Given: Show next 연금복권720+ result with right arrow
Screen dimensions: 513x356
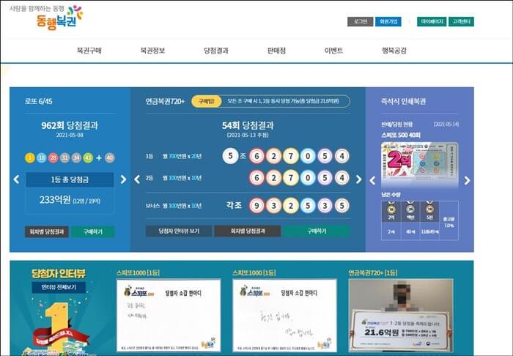Looking at the screenshot, I should coord(358,179).
